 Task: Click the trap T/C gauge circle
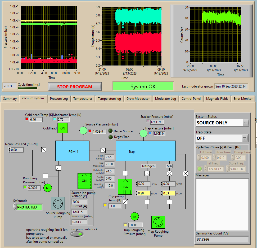tap(135, 216)
